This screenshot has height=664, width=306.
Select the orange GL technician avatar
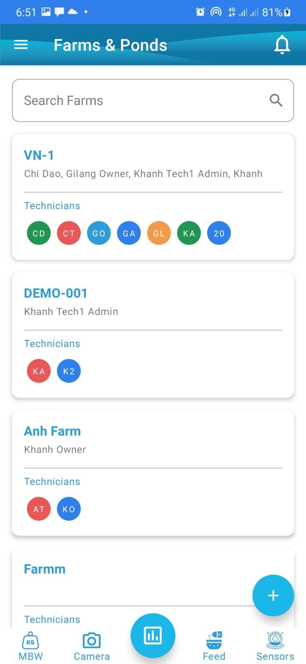159,233
